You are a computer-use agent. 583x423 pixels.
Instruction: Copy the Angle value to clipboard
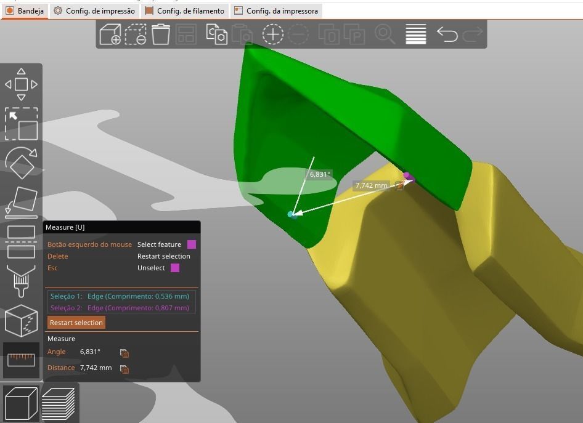coord(124,353)
